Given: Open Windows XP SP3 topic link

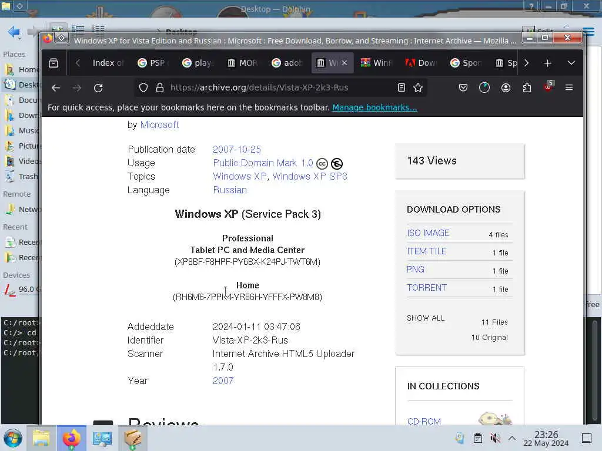Looking at the screenshot, I should pos(309,176).
